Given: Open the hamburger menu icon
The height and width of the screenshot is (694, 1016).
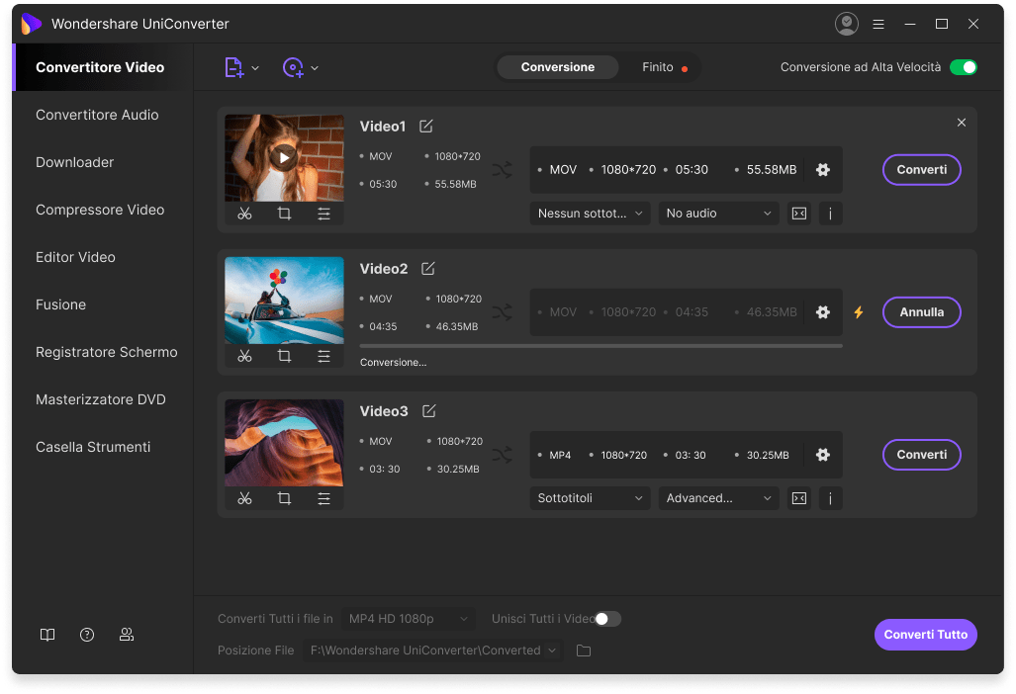Looking at the screenshot, I should (x=878, y=24).
